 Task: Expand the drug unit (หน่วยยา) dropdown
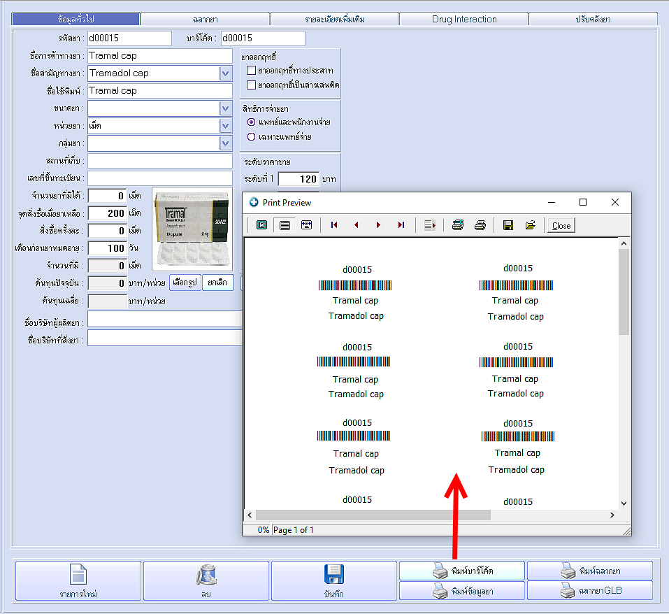coord(226,126)
